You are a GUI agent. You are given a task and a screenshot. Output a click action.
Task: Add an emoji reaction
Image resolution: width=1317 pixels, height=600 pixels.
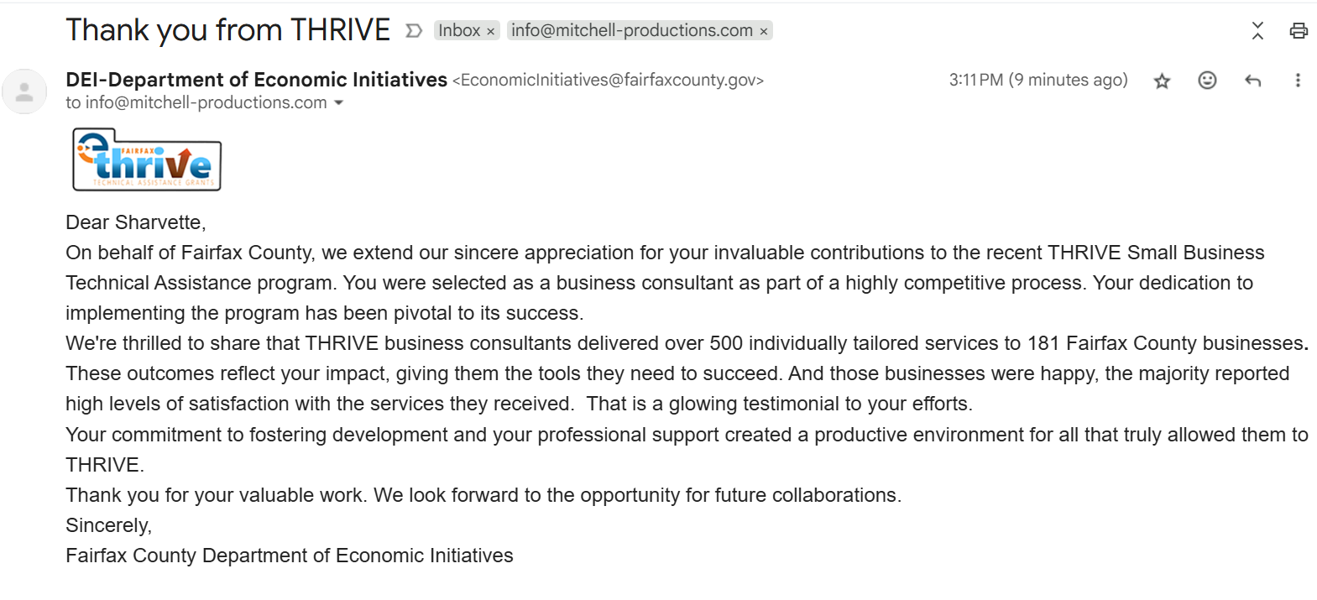(x=1207, y=81)
